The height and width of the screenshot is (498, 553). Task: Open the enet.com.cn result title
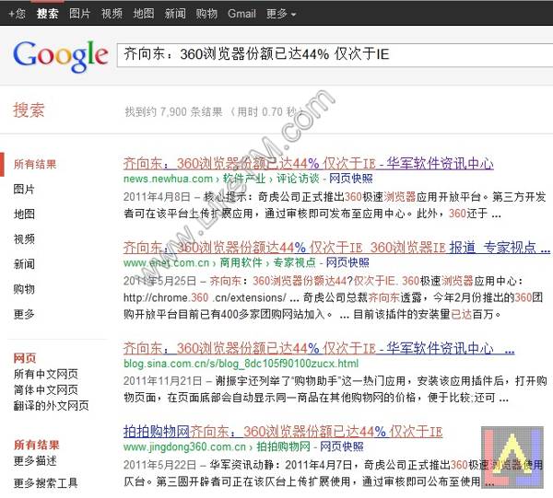click(x=336, y=248)
